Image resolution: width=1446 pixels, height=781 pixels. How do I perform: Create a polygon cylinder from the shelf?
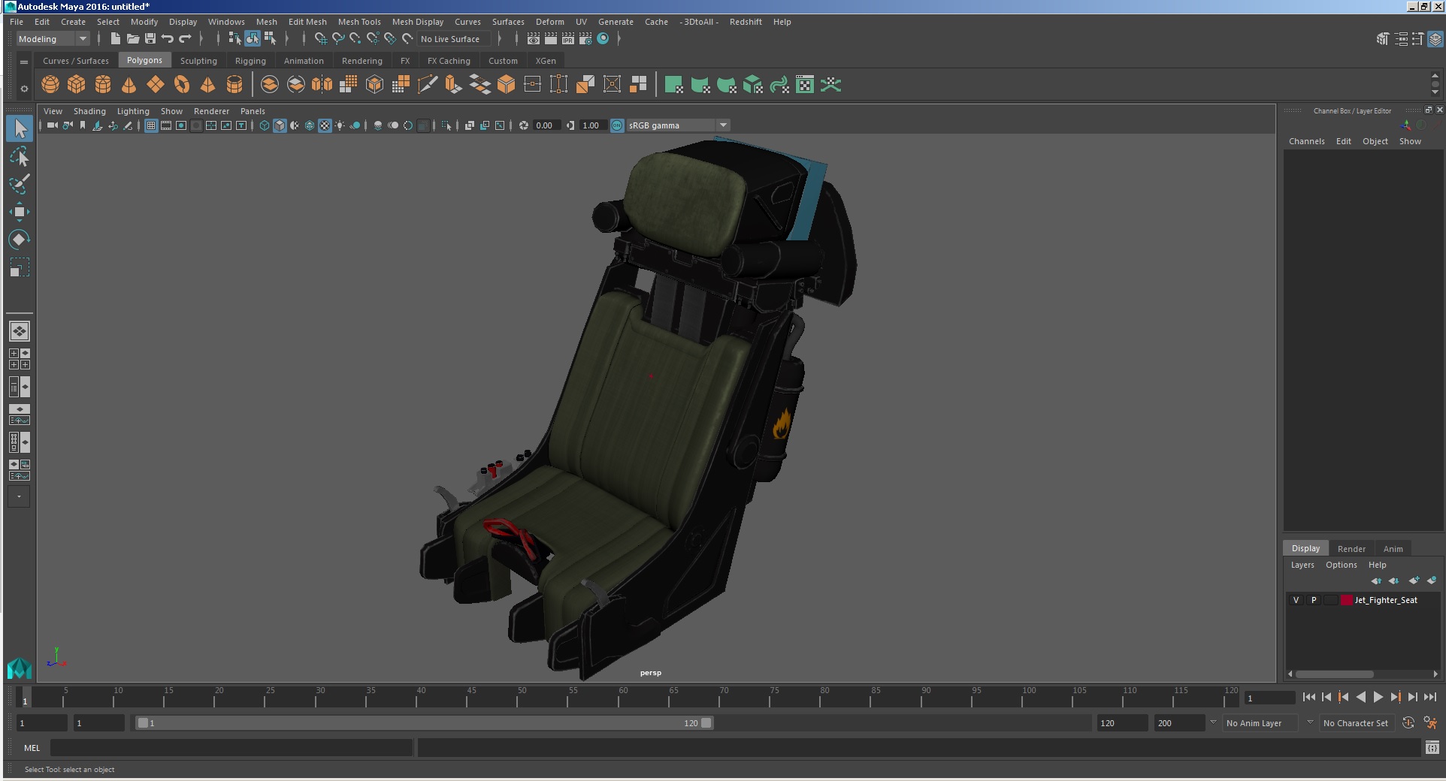pos(103,85)
